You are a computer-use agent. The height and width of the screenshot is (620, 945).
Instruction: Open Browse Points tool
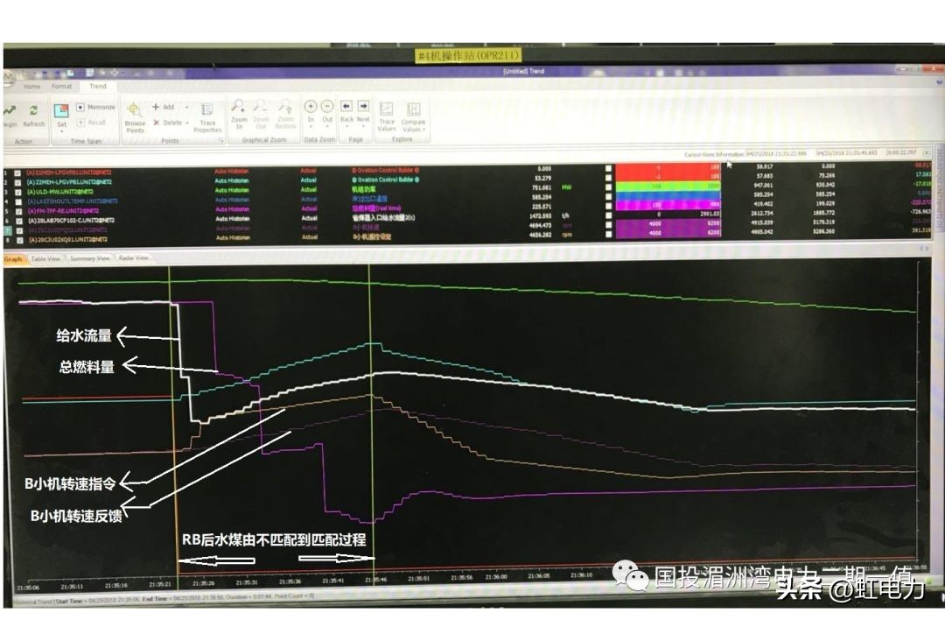[x=135, y=117]
